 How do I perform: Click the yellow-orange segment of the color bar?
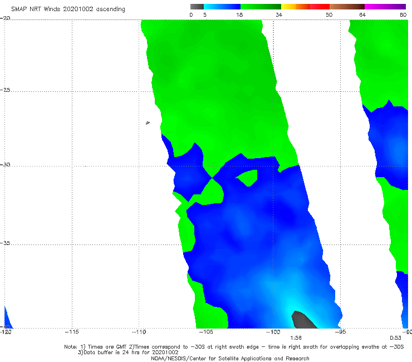click(x=295, y=7)
